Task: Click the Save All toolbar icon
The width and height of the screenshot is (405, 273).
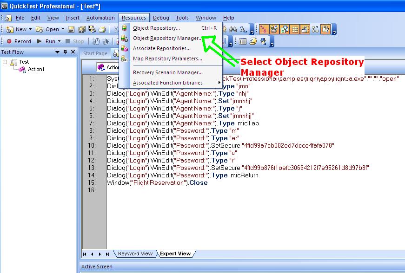Action: tap(81, 29)
